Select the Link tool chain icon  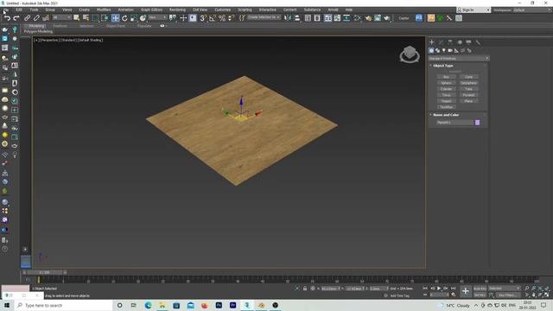point(27,18)
